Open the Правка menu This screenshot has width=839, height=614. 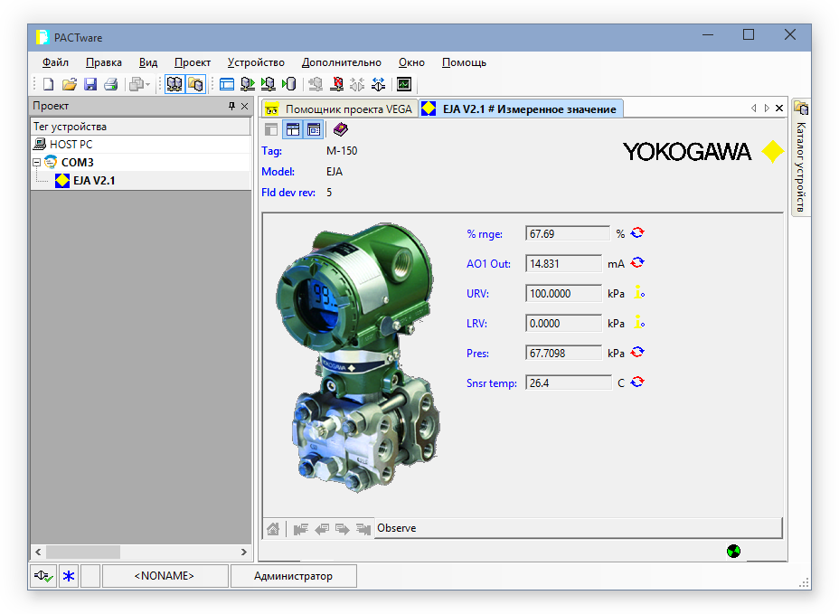click(104, 62)
